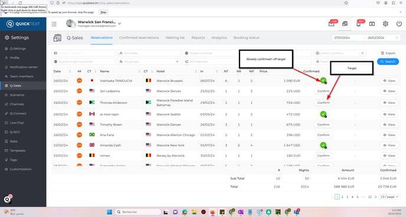Go to page 2 of reservations

click(x=342, y=197)
